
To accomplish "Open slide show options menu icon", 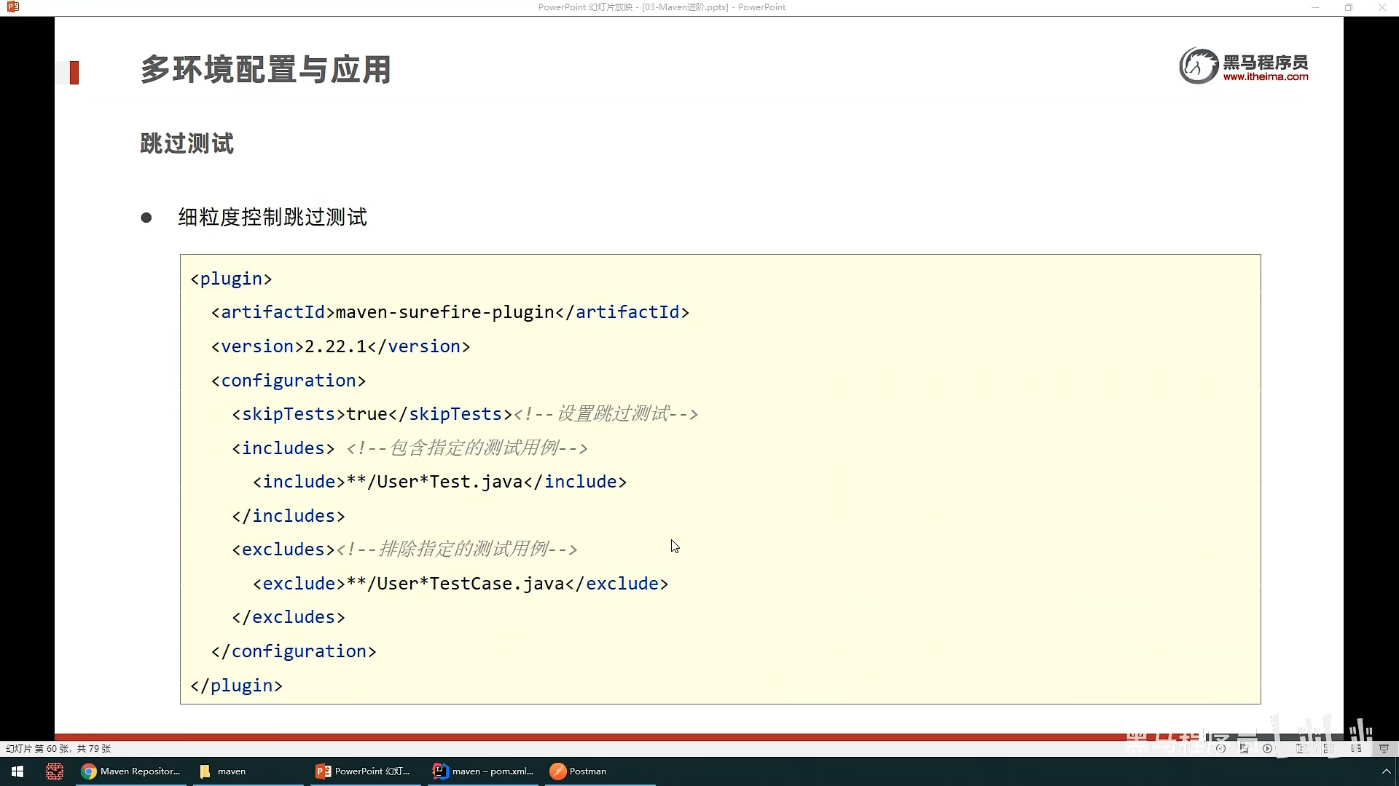I will (1245, 748).
